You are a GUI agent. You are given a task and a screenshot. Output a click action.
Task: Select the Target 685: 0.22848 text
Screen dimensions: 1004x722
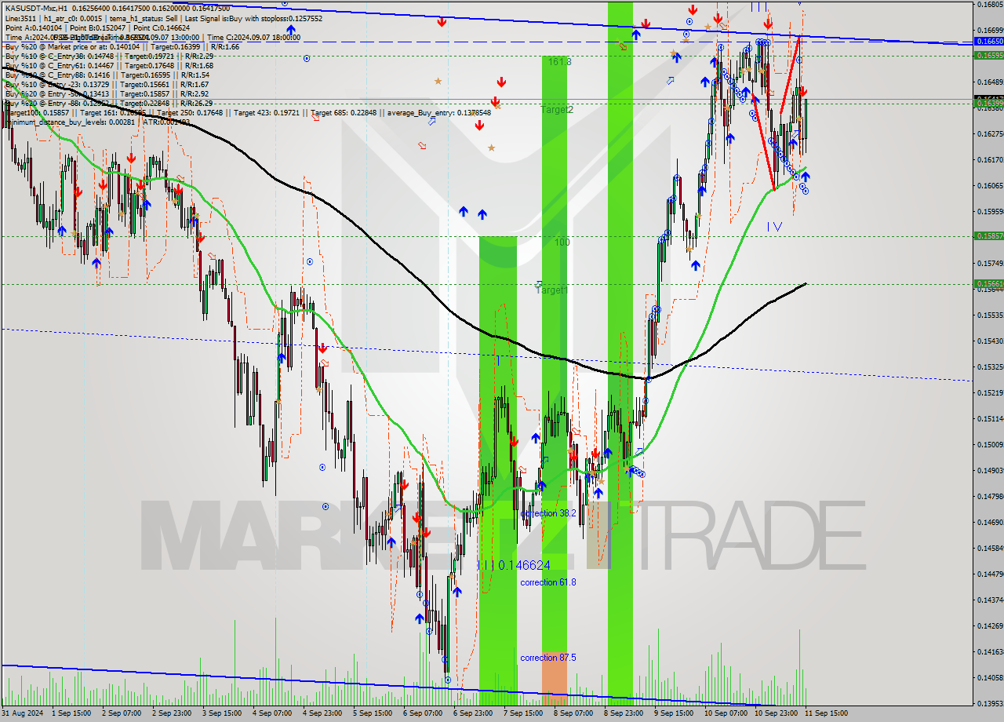point(344,112)
